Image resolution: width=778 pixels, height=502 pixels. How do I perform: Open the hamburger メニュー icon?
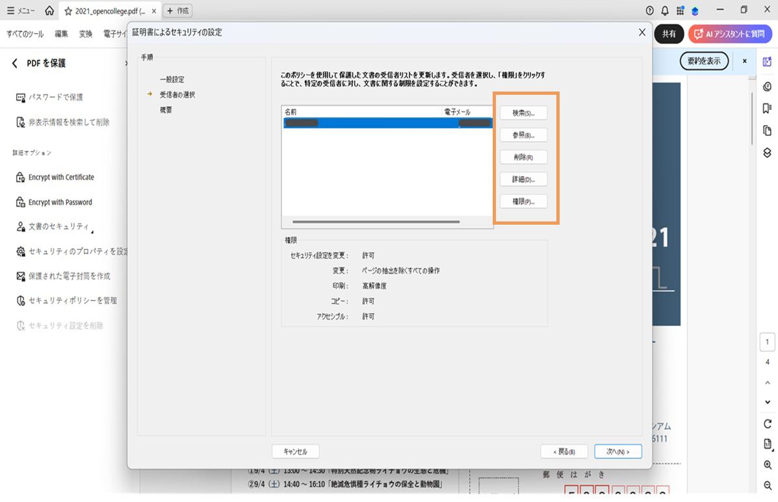point(20,10)
